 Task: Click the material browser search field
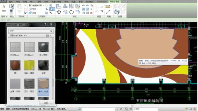tap(31, 31)
